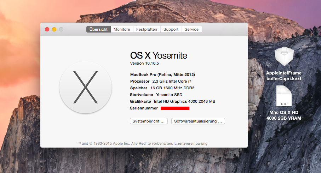Viewport: 321px width, 173px height.
Task: Select the AppleIntelFramebufferCapri.kext desktop icon
Action: pos(284,57)
